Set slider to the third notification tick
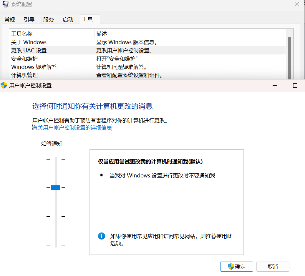This screenshot has width=305, height=276. 55,217
